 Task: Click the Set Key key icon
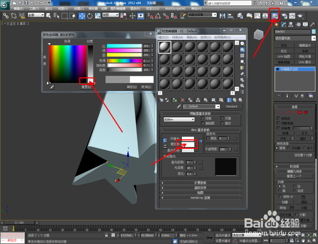coord(209,238)
